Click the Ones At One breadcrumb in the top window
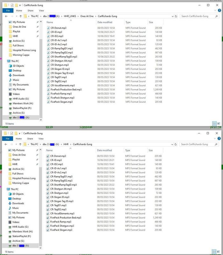This screenshot has width=223, height=255. point(87,16)
